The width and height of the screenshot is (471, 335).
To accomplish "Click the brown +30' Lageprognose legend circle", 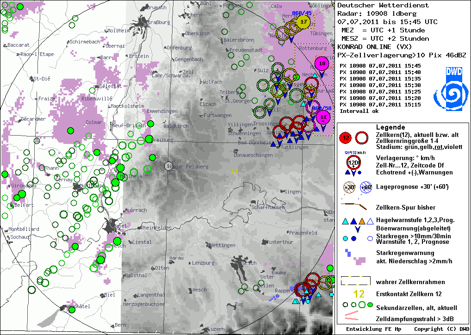I will coord(349,187).
